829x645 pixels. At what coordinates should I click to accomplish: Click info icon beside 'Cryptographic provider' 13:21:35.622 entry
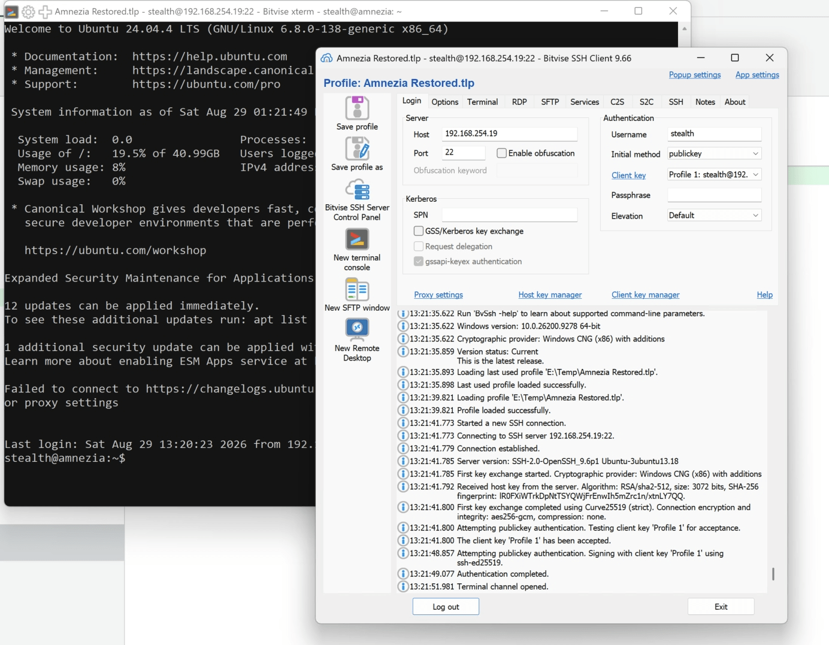403,339
